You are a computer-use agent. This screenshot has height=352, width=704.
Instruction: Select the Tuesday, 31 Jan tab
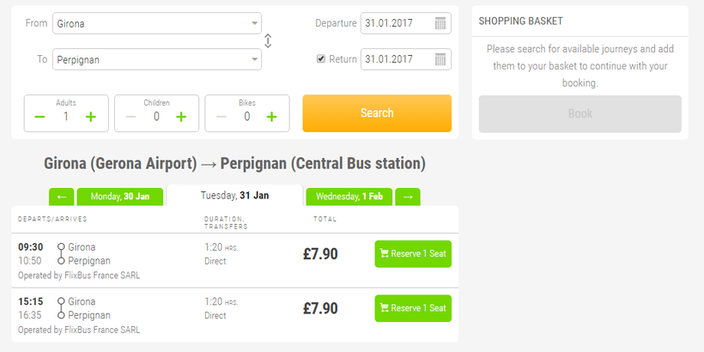(x=235, y=195)
